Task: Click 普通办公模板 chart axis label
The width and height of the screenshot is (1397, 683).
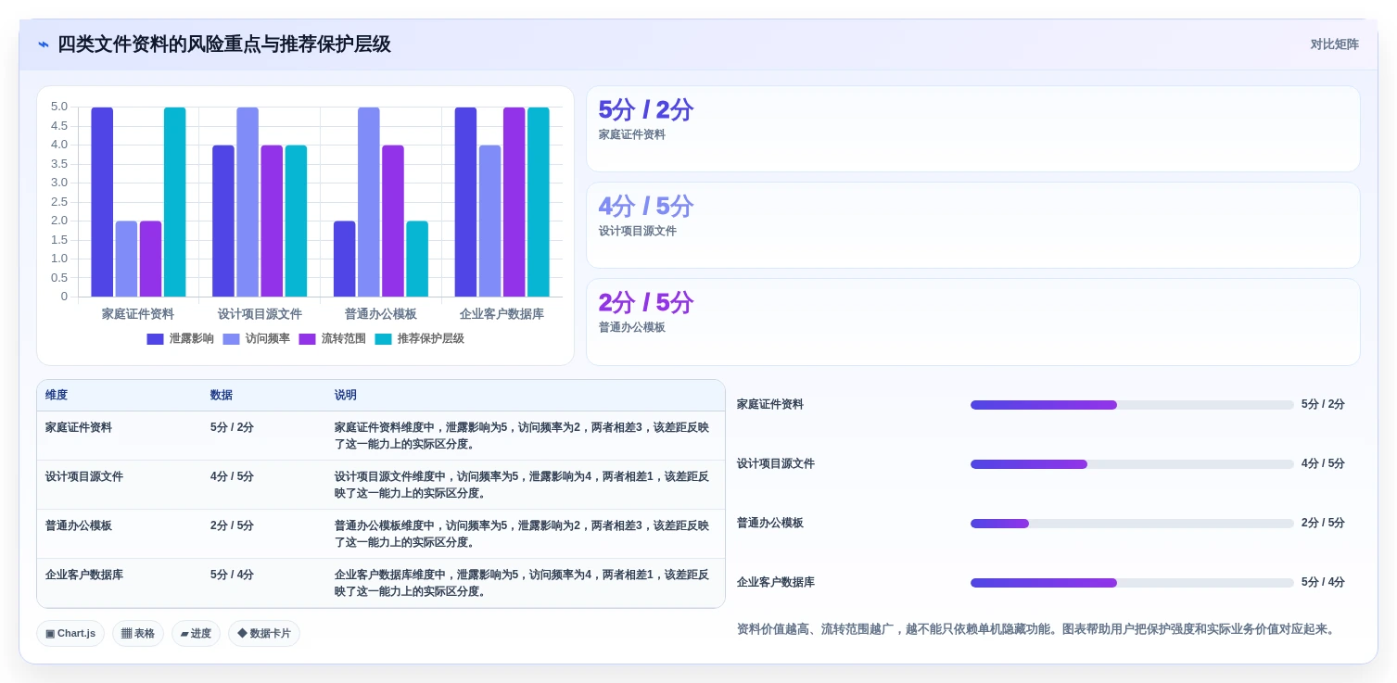Action: 381,314
